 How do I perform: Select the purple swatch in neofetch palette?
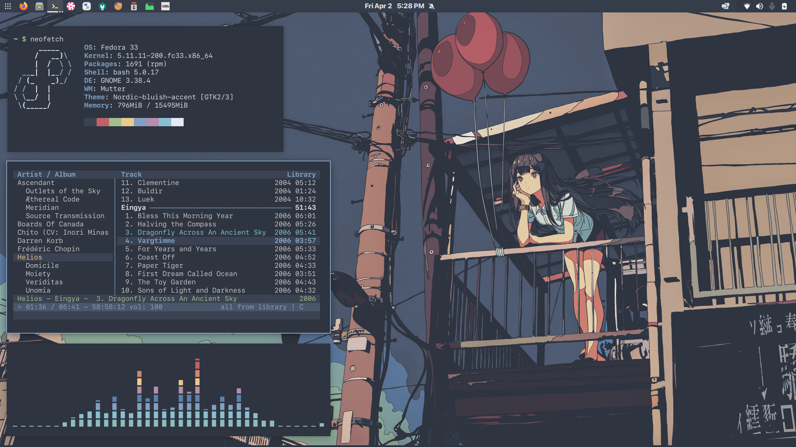(153, 122)
